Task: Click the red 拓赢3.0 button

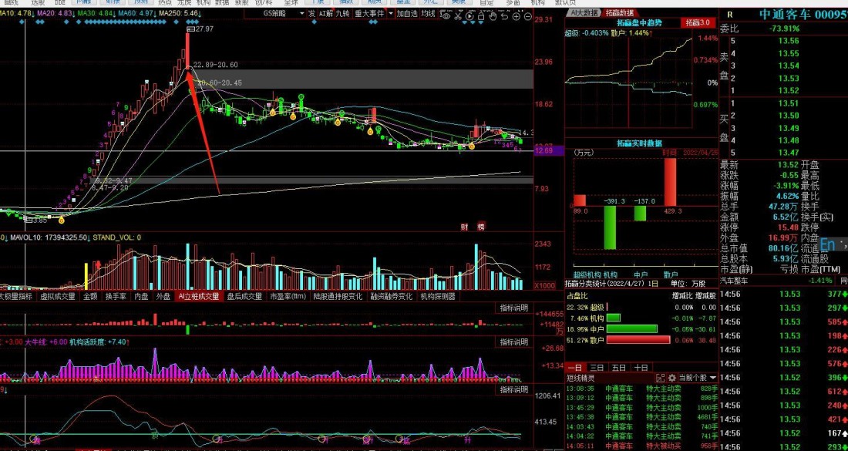Action: click(698, 22)
